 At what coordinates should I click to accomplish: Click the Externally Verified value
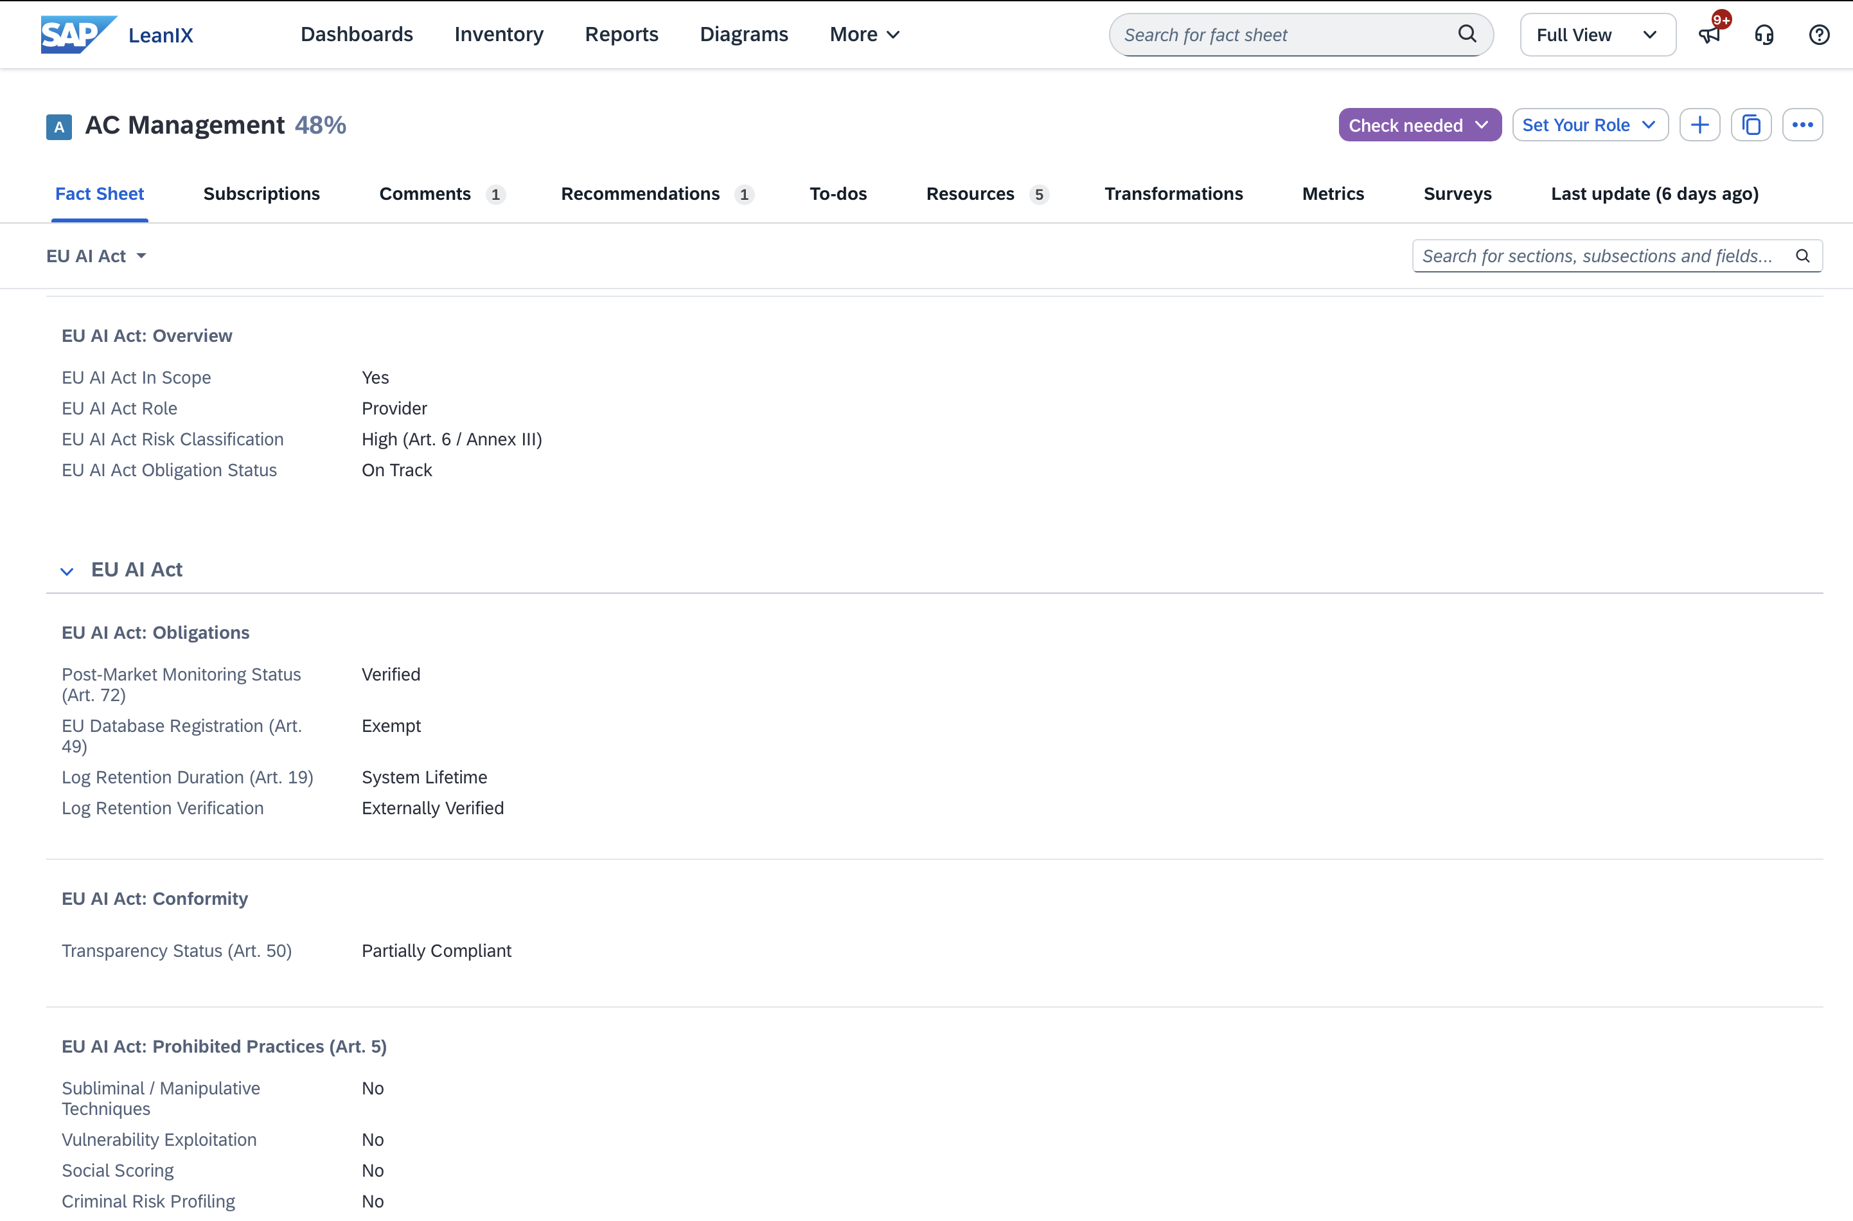pos(432,808)
